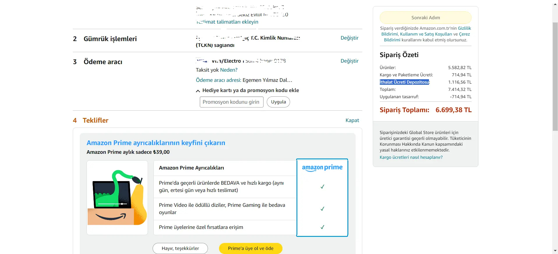Open the Çerez Bildirimi link
Viewport: 558px width, 254px height.
coord(464,34)
